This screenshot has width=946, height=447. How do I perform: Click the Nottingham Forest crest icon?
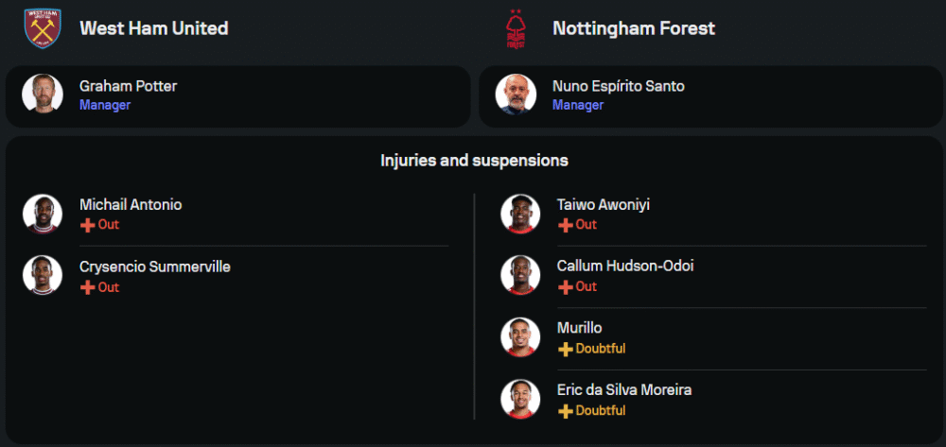pyautogui.click(x=516, y=28)
